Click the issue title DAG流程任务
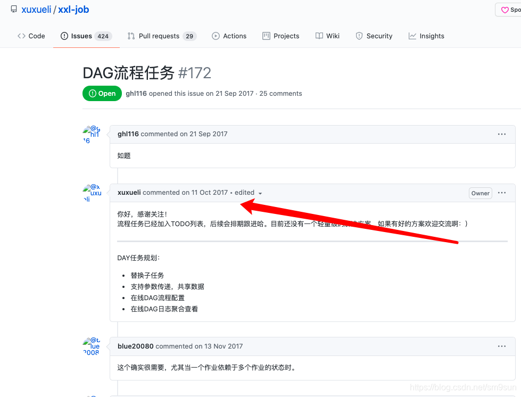Screen dimensions: 521x397 click(129, 73)
